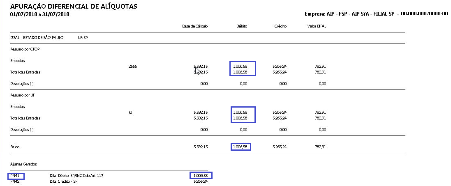Click the Débito column header
The height and width of the screenshot is (186, 451).
[x=242, y=26]
